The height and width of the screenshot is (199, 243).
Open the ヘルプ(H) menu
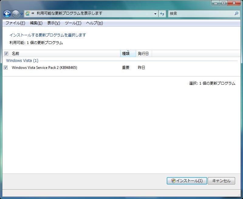pyautogui.click(x=94, y=23)
